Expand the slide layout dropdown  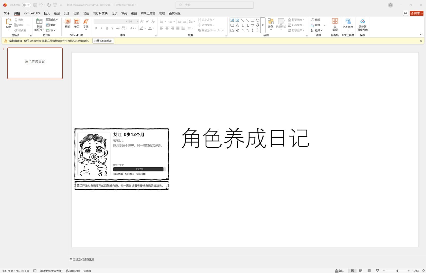[x=52, y=20]
